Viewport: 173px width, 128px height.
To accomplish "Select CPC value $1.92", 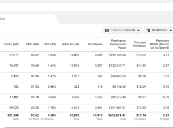I will (35, 86).
